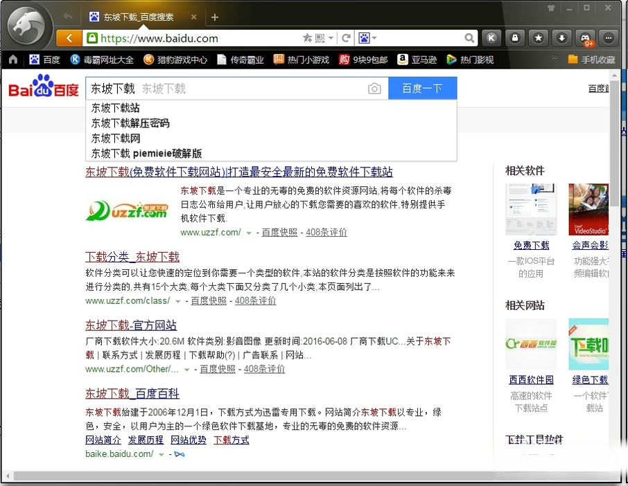Click the bookmark star in address bar
This screenshot has height=486, width=628.
tap(307, 38)
